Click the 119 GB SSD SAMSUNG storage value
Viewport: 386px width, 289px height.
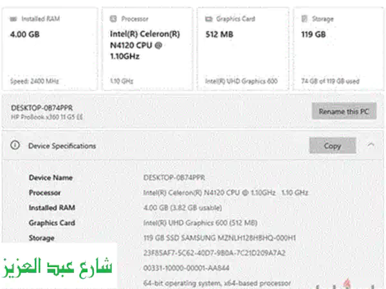[x=219, y=238]
